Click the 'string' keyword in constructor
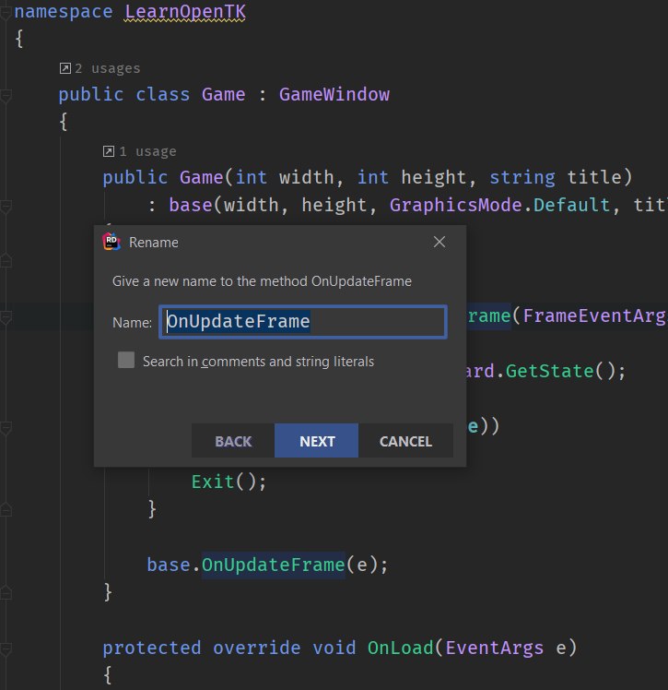 522,177
